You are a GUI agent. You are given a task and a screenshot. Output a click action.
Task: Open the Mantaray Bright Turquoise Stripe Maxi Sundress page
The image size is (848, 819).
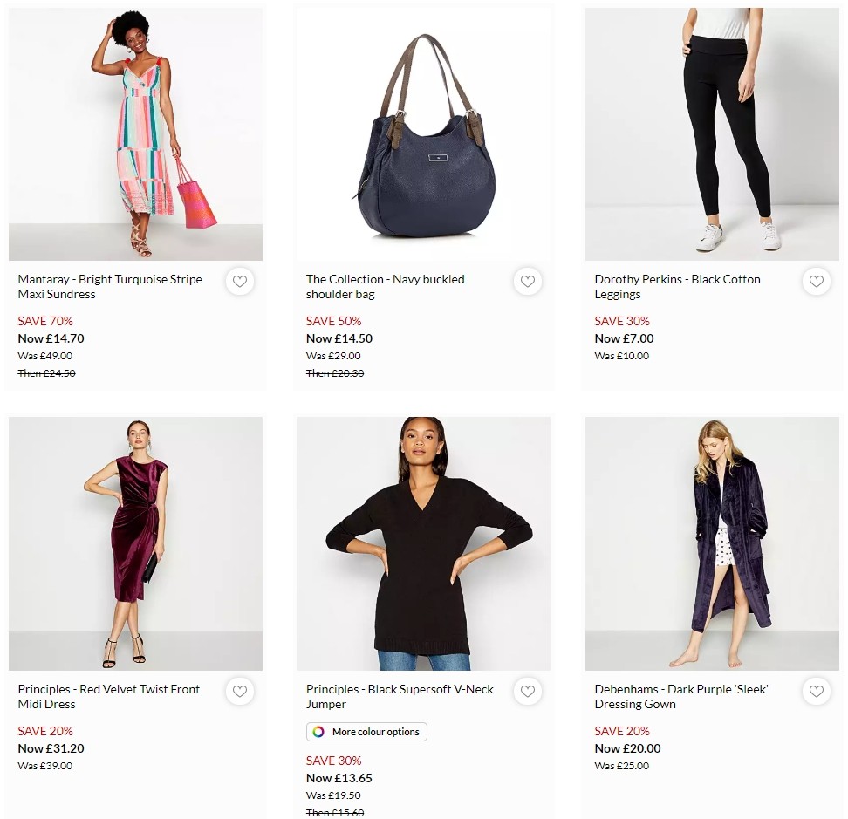pyautogui.click(x=110, y=285)
